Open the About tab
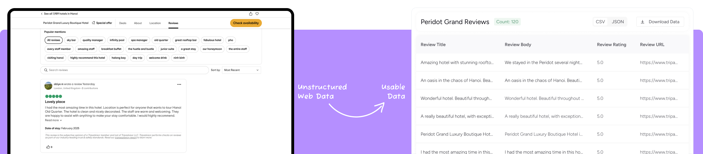Image resolution: width=703 pixels, height=154 pixels. (138, 23)
